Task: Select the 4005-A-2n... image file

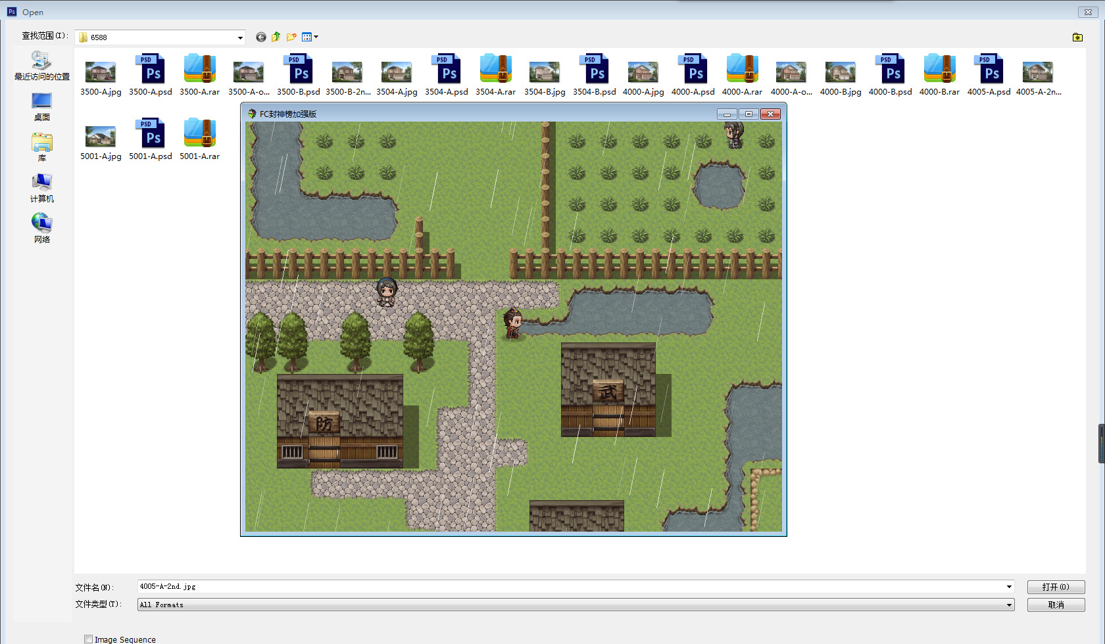Action: pos(1038,71)
